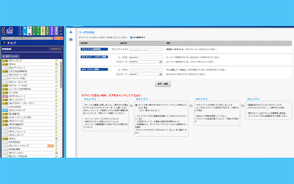Switch to the white 名刺 tab
Screen dimensions: 294x184
tap(29, 31)
